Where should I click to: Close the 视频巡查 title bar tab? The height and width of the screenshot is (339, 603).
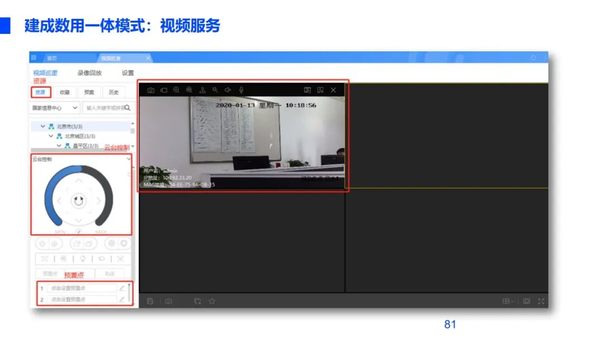pyautogui.click(x=148, y=58)
